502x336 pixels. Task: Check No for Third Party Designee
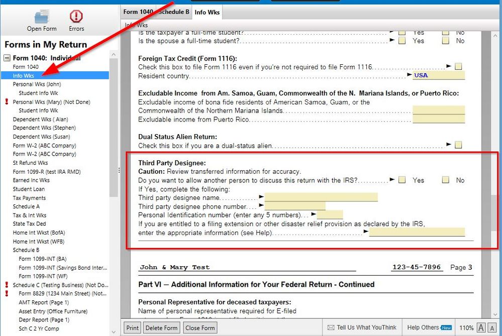[x=445, y=180]
